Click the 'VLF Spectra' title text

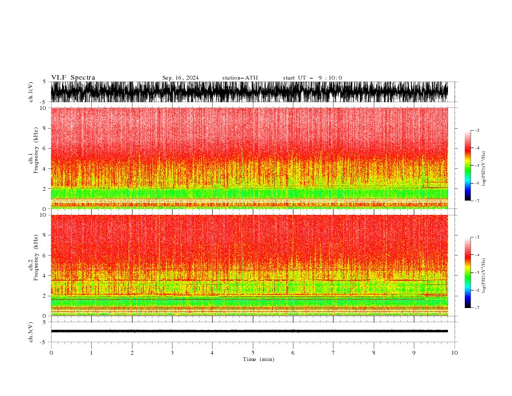(x=73, y=78)
